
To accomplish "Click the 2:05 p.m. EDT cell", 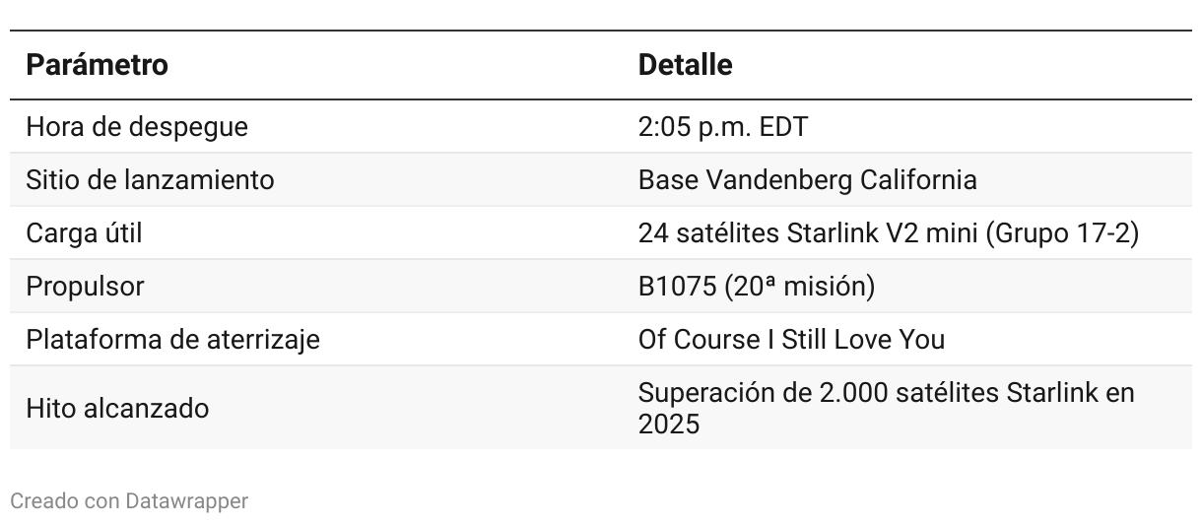I will tap(722, 127).
